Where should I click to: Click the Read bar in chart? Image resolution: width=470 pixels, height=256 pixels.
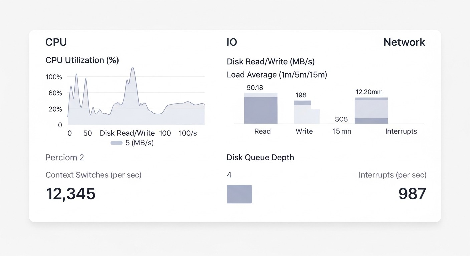261,110
